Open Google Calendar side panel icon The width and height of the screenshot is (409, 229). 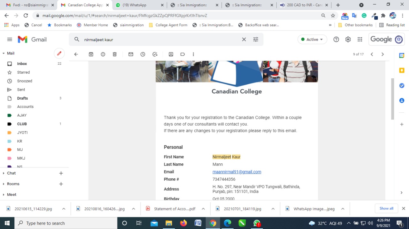point(402,55)
